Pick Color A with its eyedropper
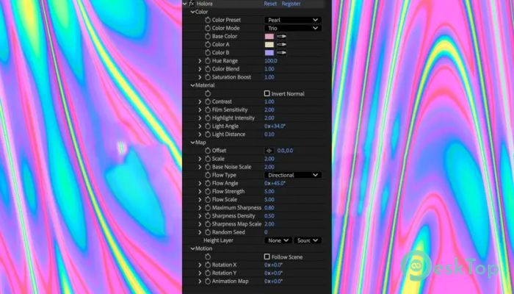This screenshot has width=514, height=294. coord(281,45)
